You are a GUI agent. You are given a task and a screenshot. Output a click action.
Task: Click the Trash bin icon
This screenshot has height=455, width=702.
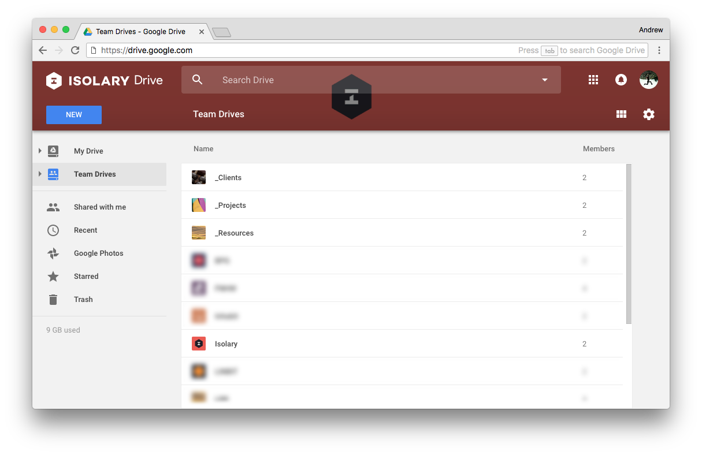click(53, 300)
